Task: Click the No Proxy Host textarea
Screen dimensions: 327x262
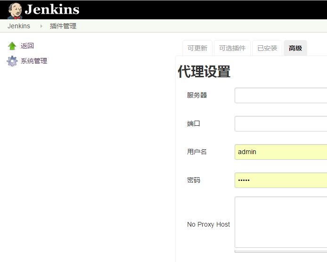Action: (x=281, y=222)
